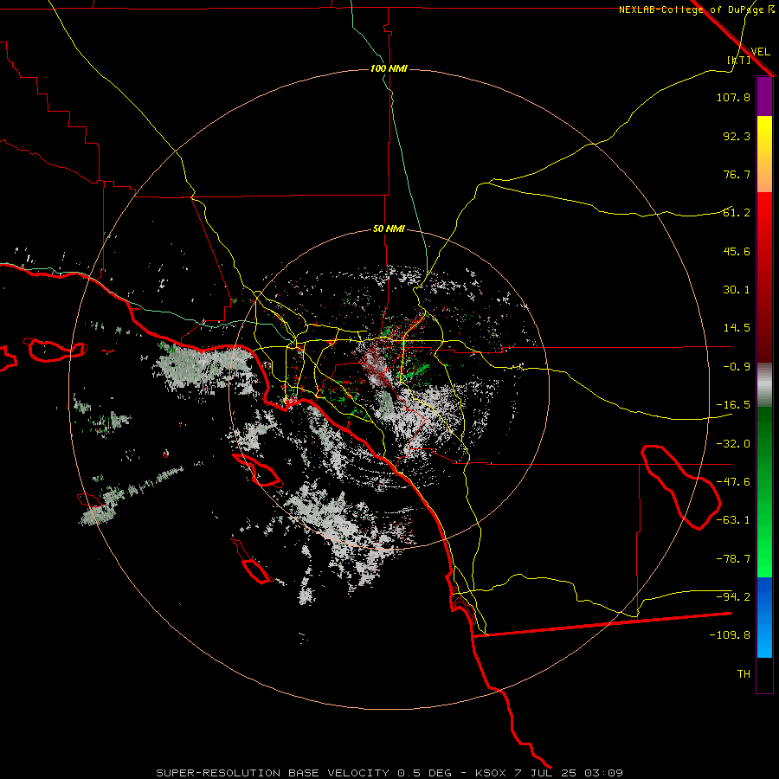Click the -16.5 velocity scale label

pyautogui.click(x=733, y=405)
